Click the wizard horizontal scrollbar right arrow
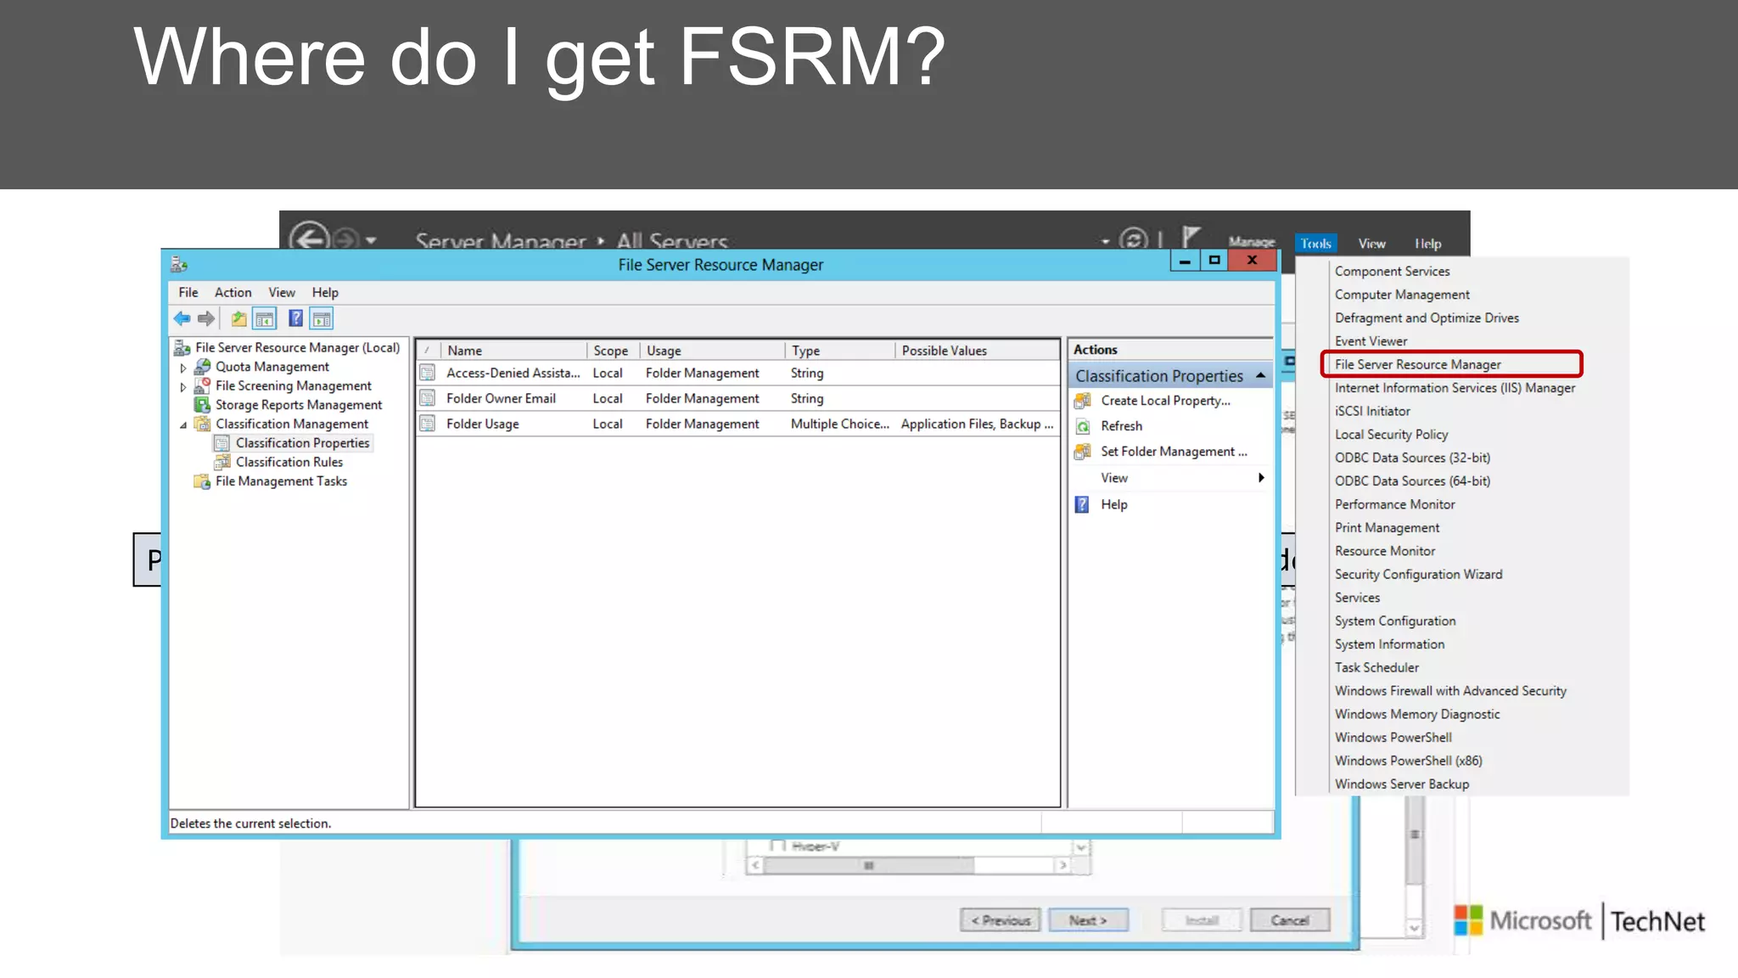Image resolution: width=1738 pixels, height=978 pixels. click(x=1062, y=865)
